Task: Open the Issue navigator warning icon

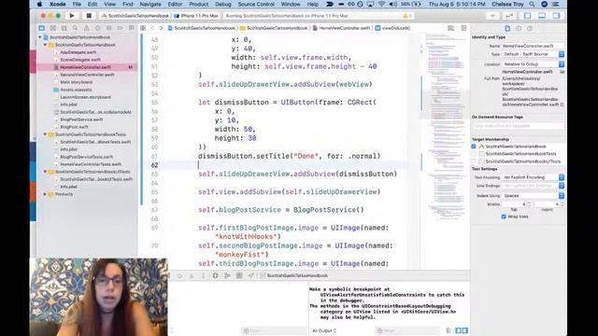Action: pyautogui.click(x=87, y=28)
